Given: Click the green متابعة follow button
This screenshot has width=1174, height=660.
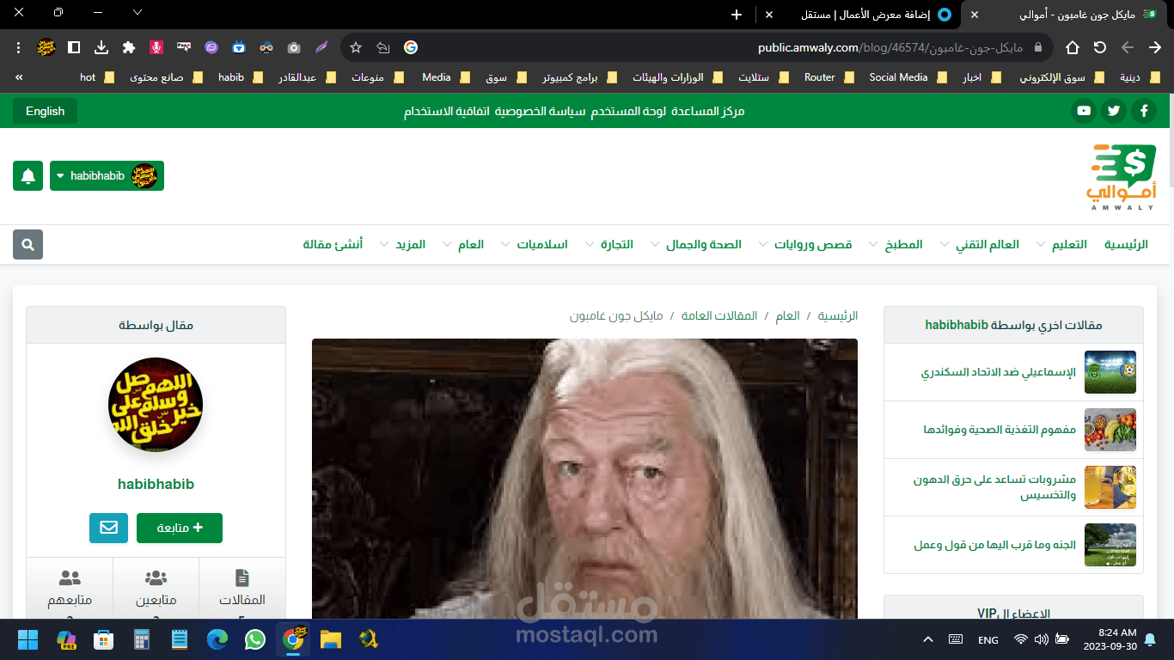Looking at the screenshot, I should [x=180, y=528].
